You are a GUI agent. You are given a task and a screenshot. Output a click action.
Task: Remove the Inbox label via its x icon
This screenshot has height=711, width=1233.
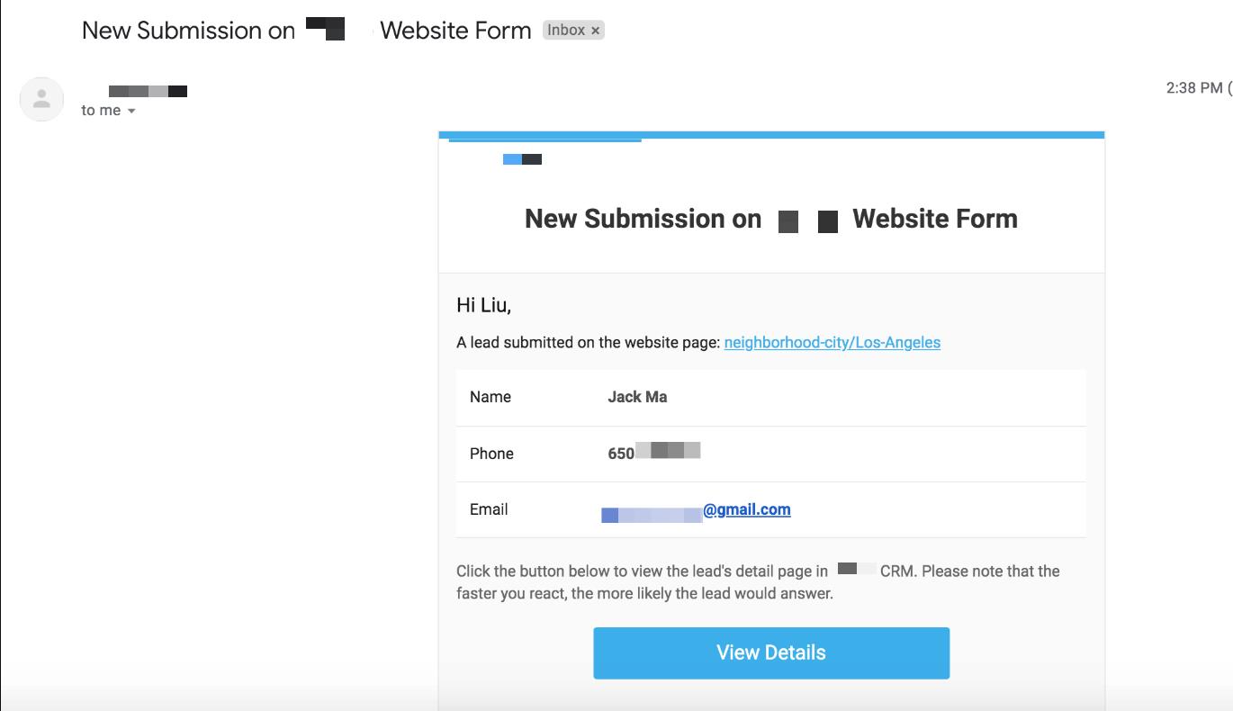coord(595,30)
